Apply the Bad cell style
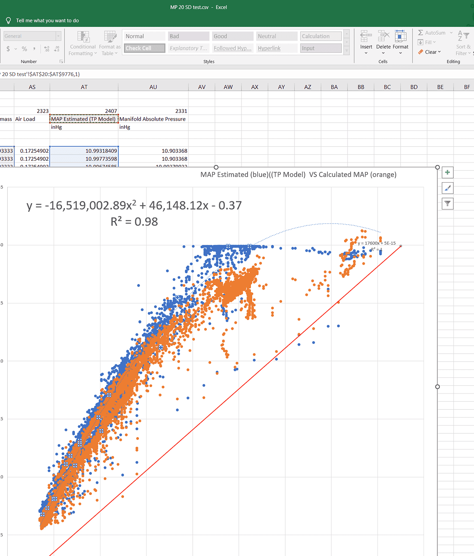474x556 pixels. (x=188, y=36)
